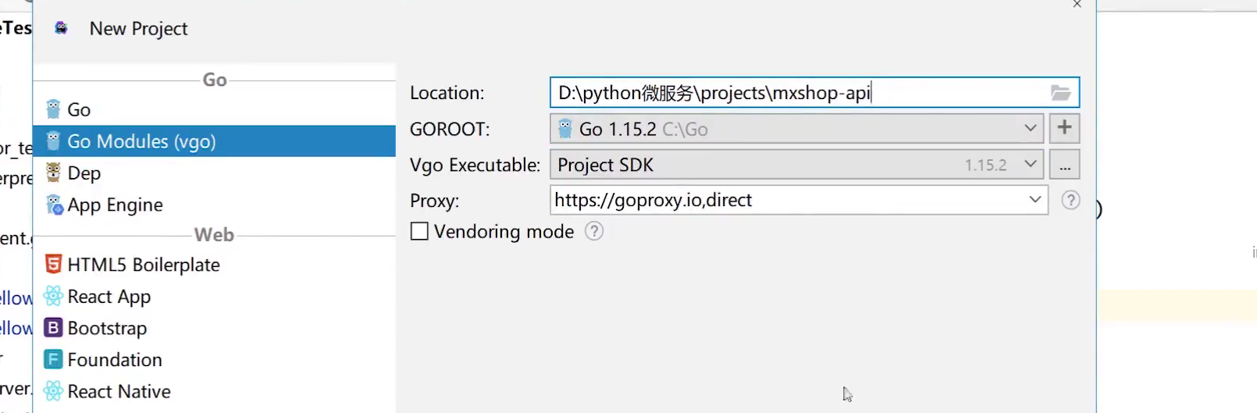Enable the Vendoring mode checkbox
1257x413 pixels.
(x=419, y=232)
